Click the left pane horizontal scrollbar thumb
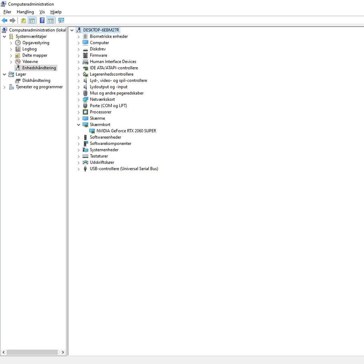This screenshot has height=364, width=364. click(32, 352)
